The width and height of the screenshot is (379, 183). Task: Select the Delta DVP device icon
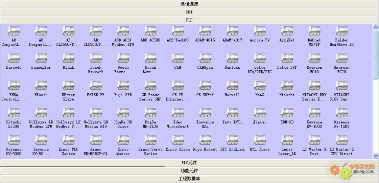(x=287, y=58)
